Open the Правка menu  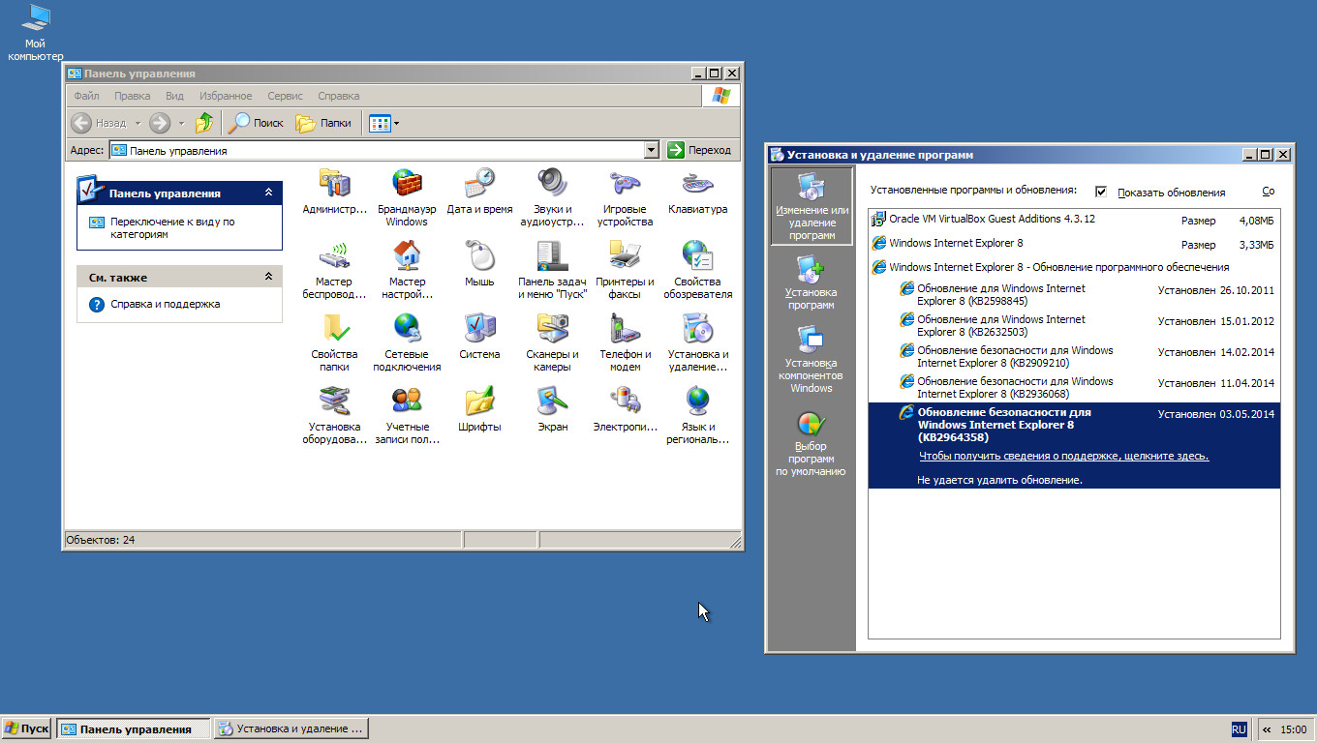click(x=132, y=96)
